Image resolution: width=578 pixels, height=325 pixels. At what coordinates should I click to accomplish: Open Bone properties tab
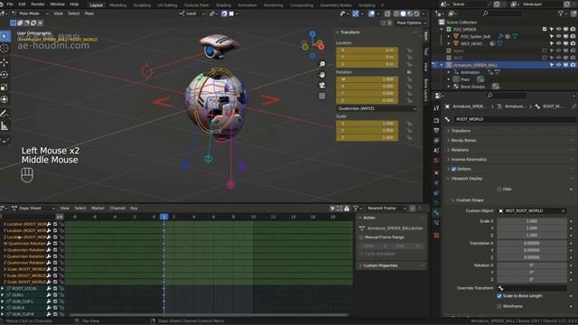click(x=436, y=213)
